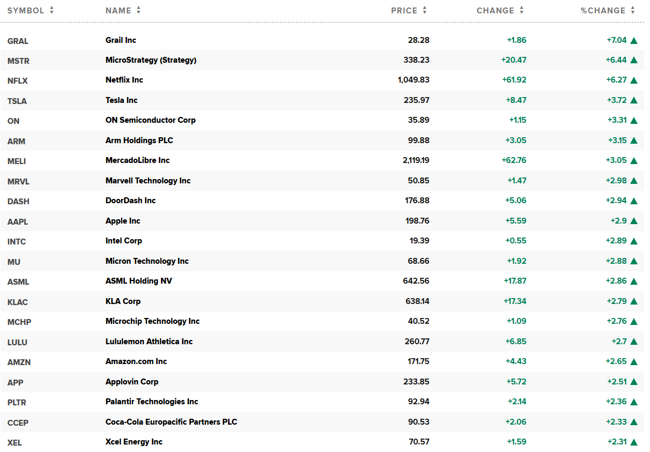Open MRVL ticker page

tap(18, 182)
